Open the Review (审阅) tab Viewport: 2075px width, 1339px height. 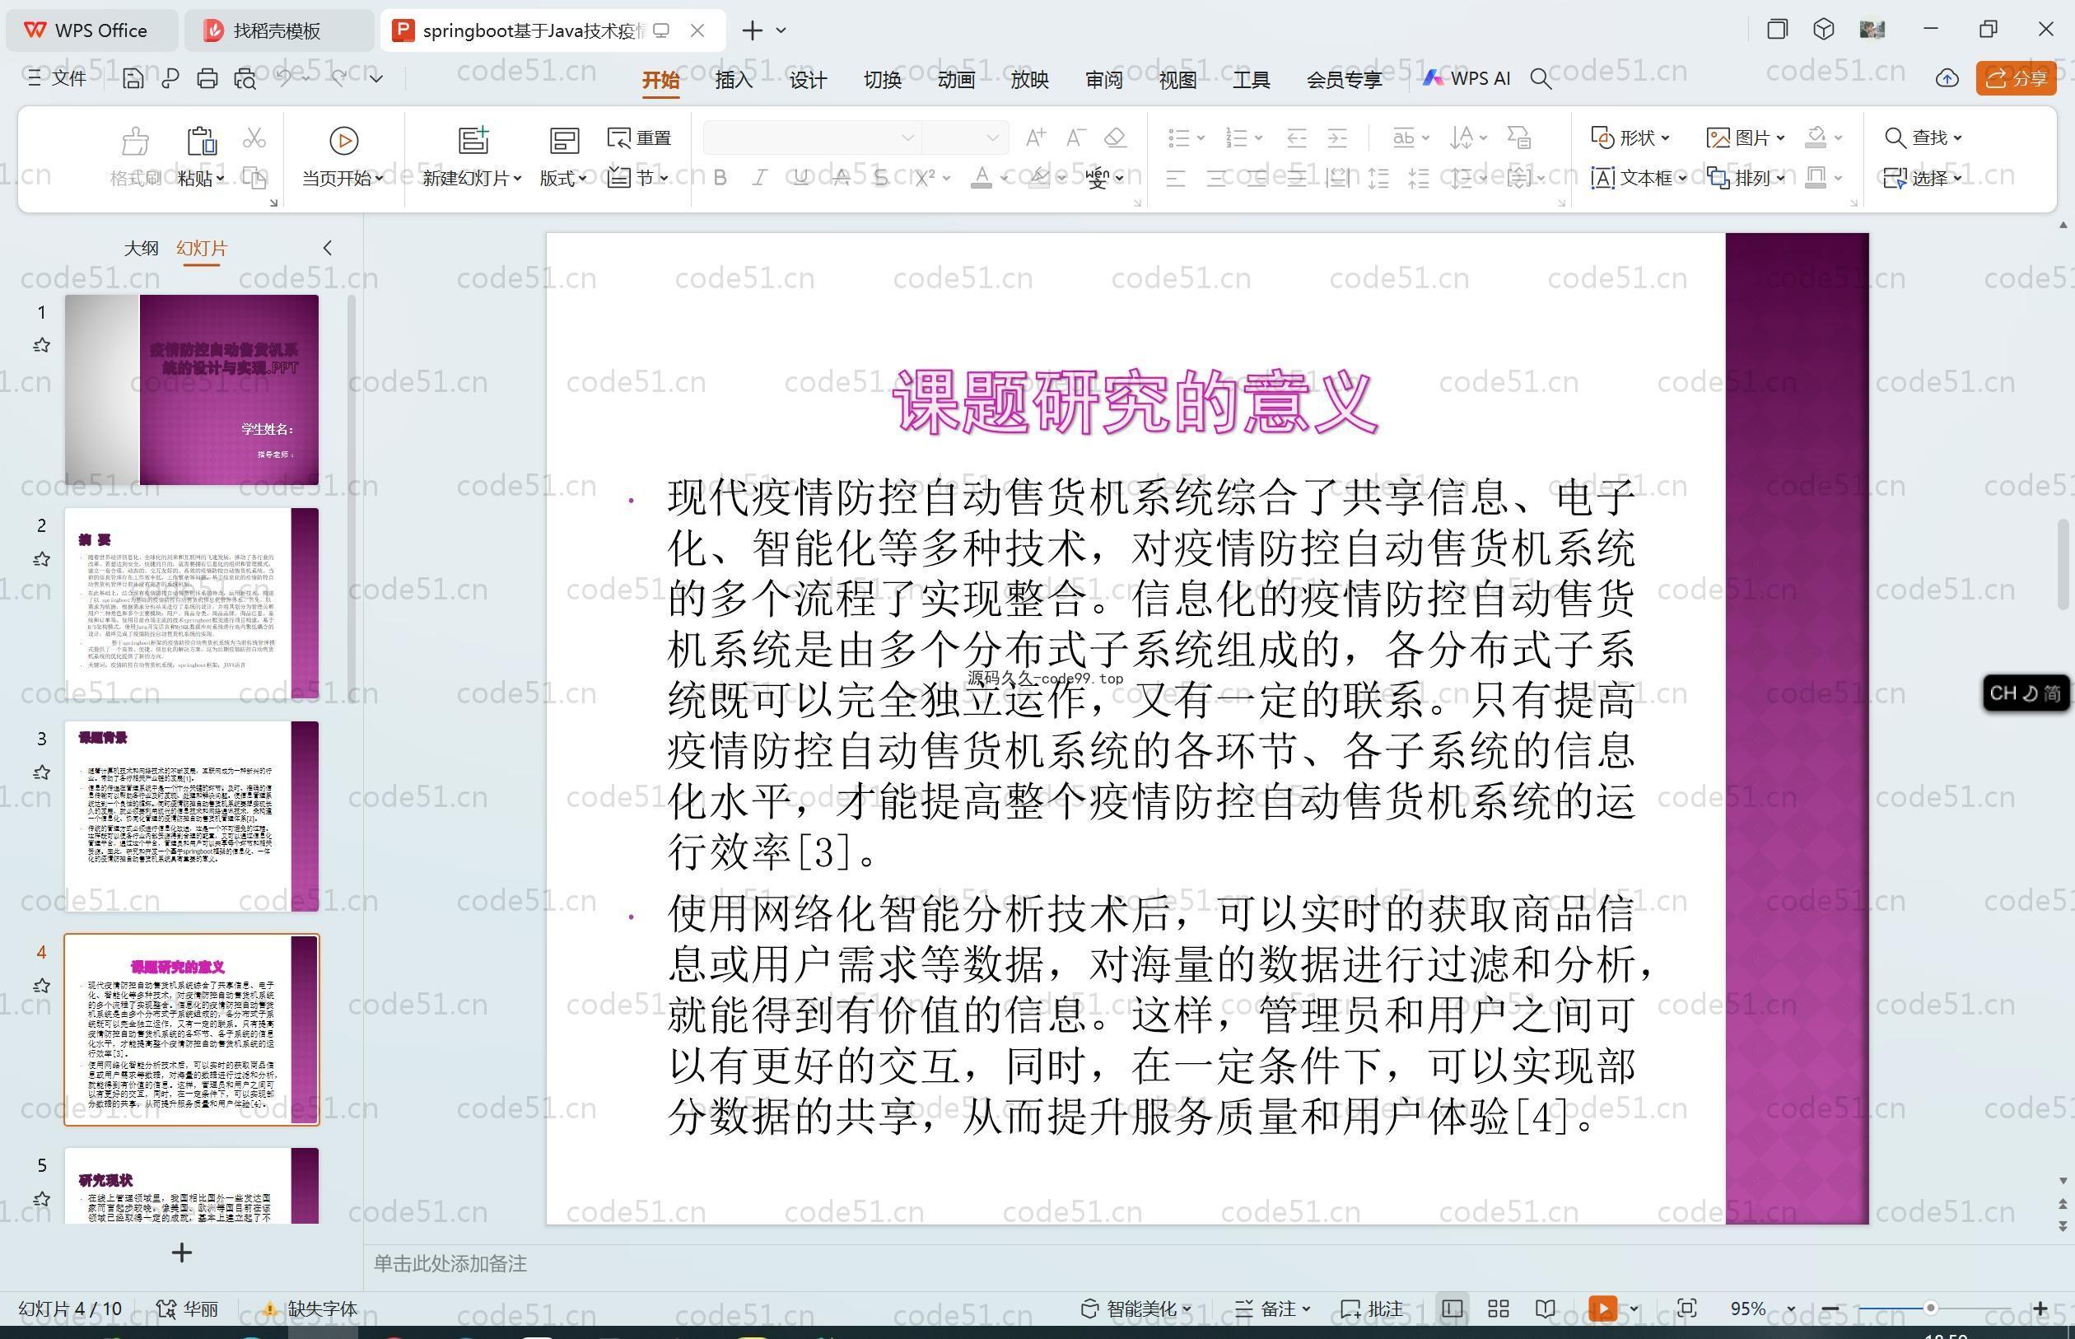pos(1104,80)
